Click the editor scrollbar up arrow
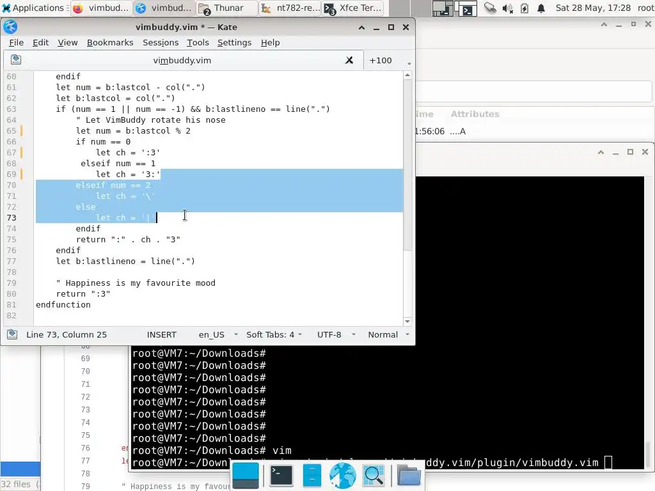The width and height of the screenshot is (655, 491). tap(407, 75)
